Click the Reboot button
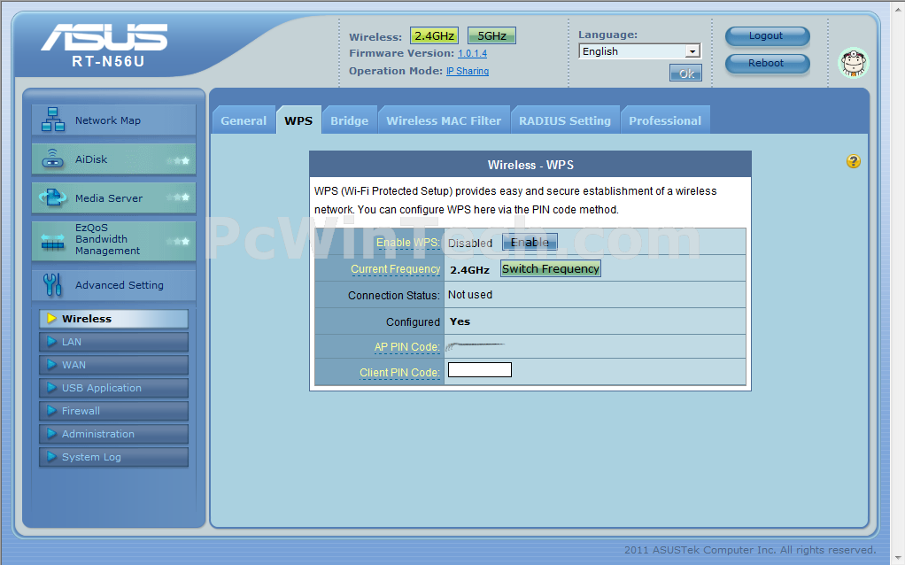The image size is (905, 565). 767,64
